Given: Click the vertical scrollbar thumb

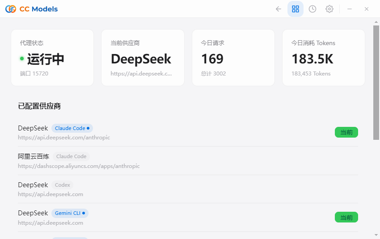Looking at the screenshot, I should coord(376,82).
